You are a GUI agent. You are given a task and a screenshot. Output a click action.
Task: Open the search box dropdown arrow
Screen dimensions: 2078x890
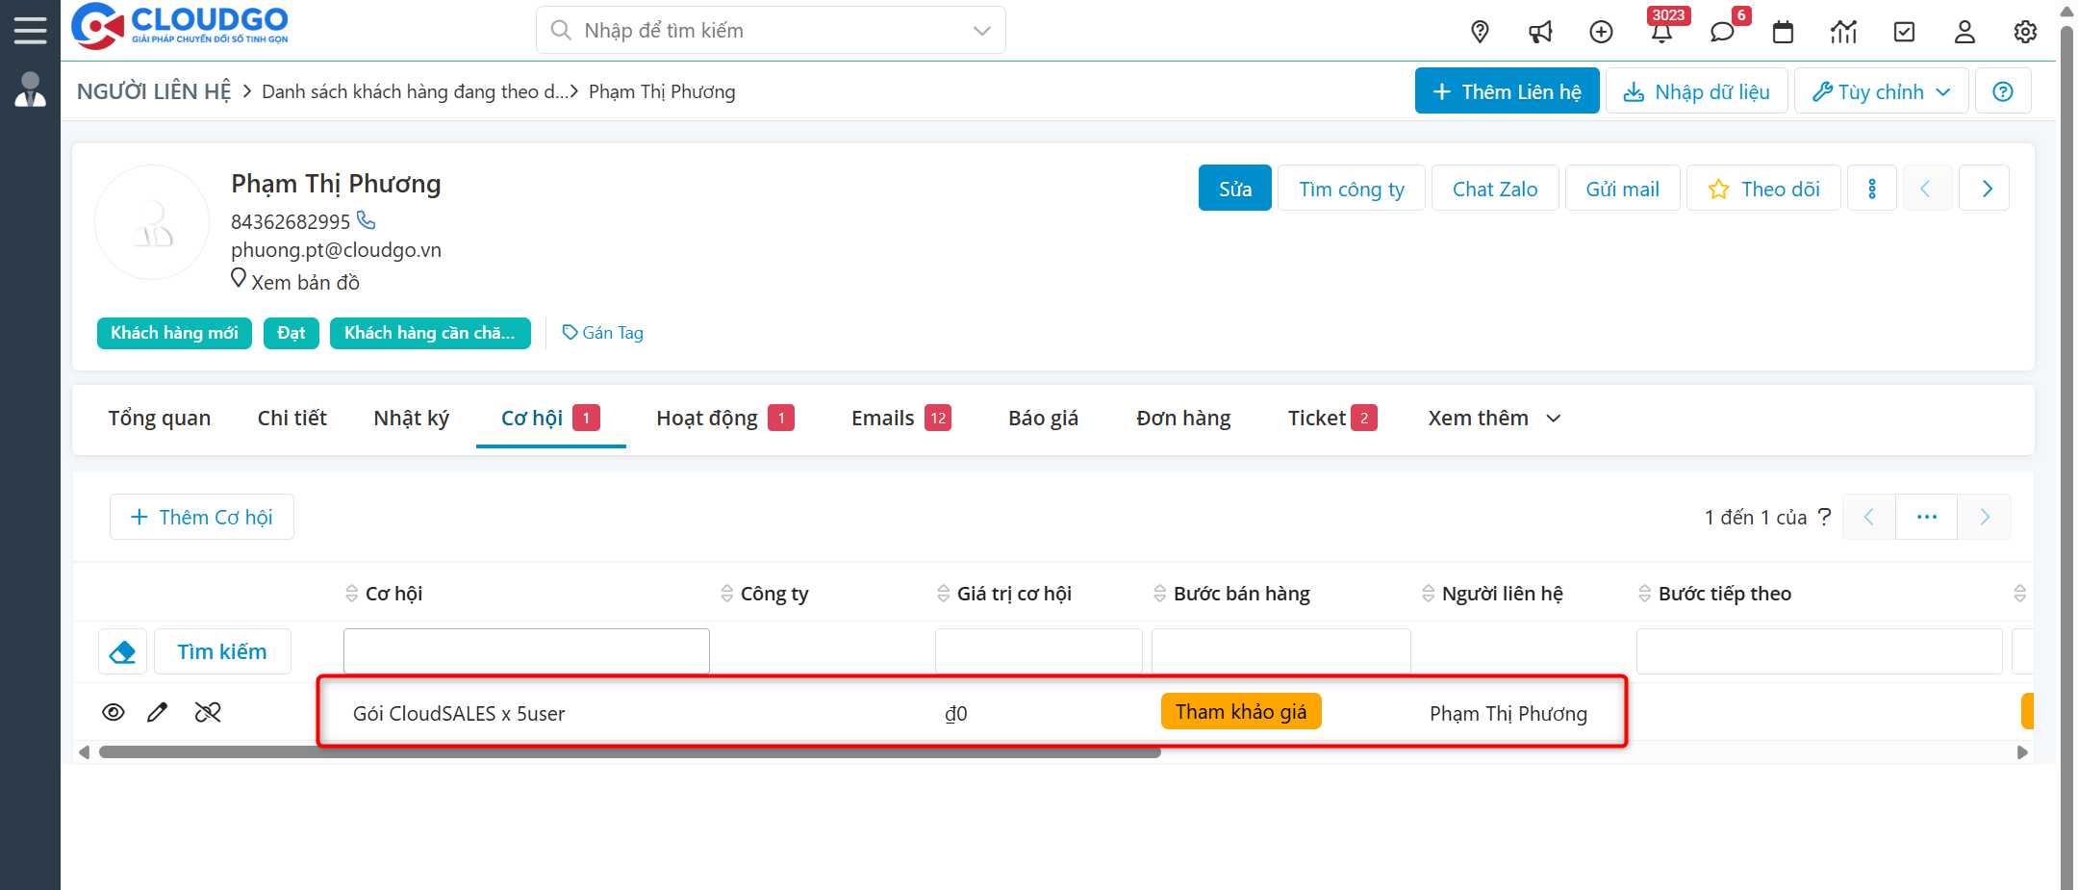pyautogui.click(x=981, y=31)
